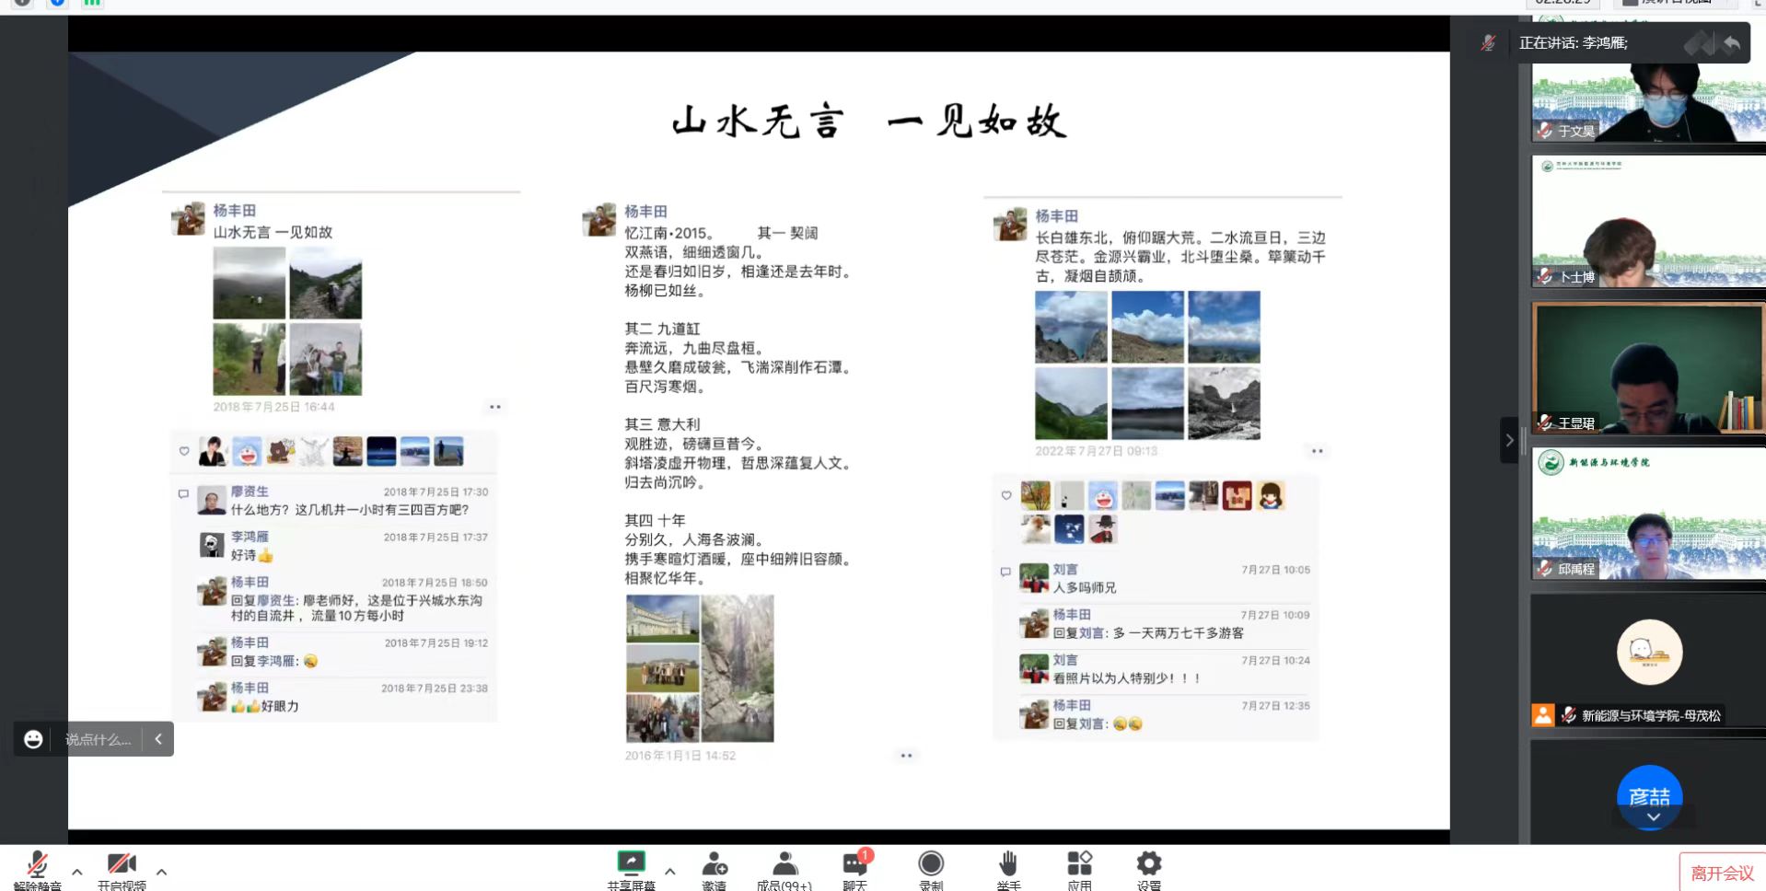Expand video options arrow beside camera
Screen dimensions: 1766x891
point(161,871)
